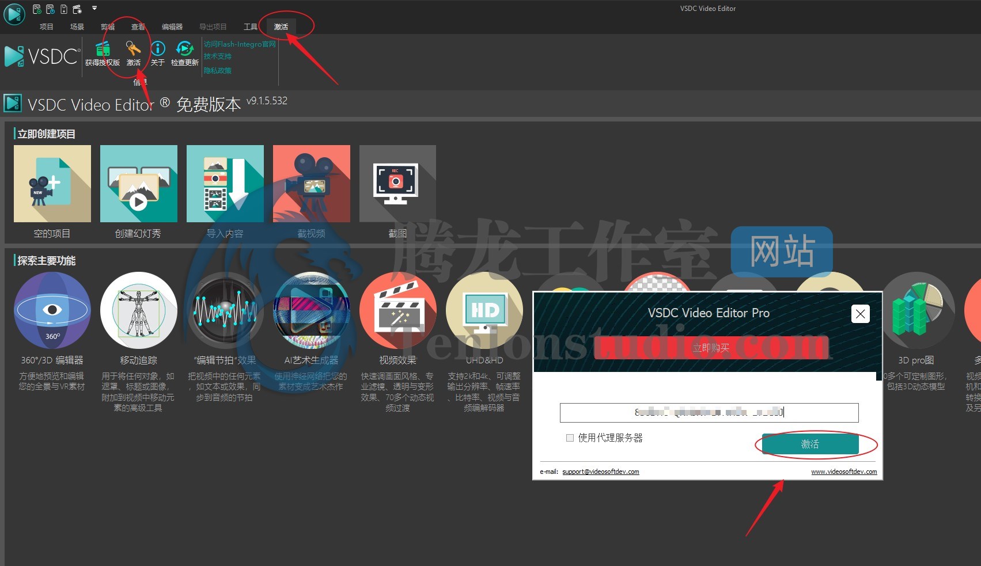This screenshot has height=566, width=981.
Task: Enable the 使用代理服务器 checkbox
Action: point(570,438)
